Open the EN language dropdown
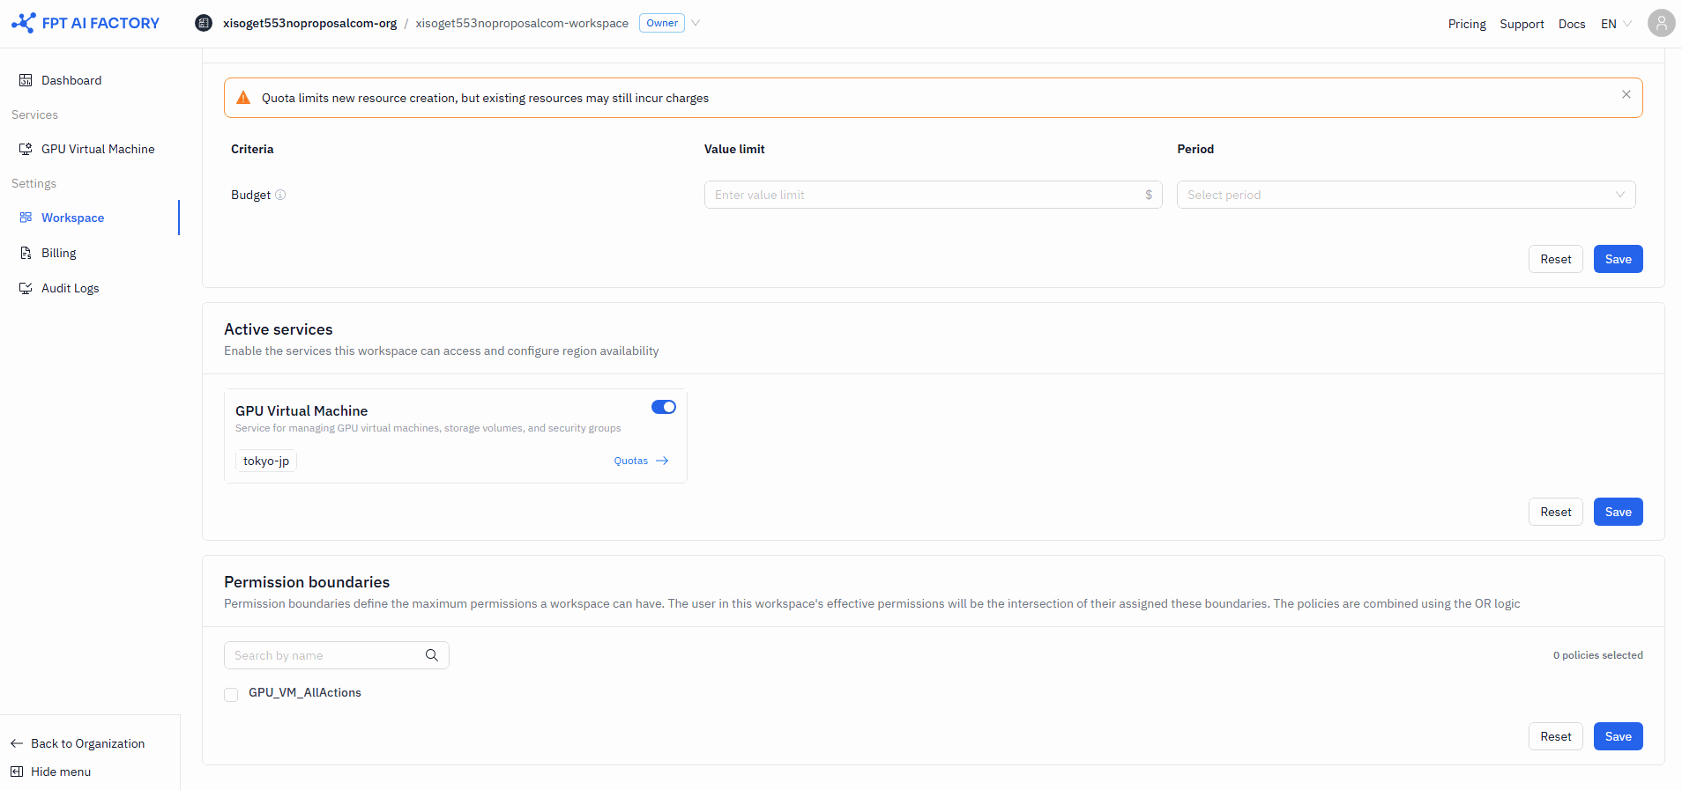 (1616, 24)
